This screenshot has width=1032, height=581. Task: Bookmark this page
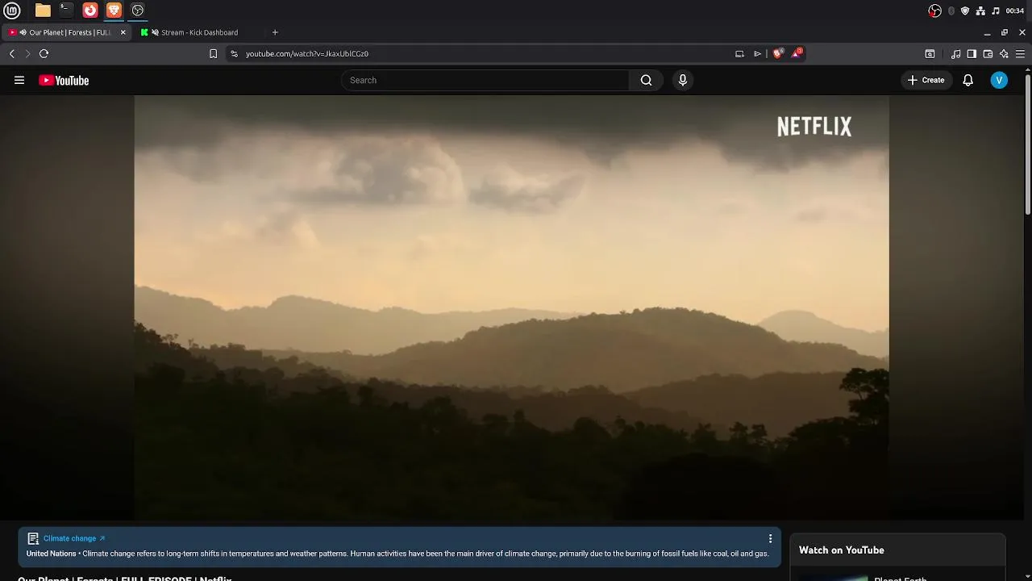tap(213, 53)
